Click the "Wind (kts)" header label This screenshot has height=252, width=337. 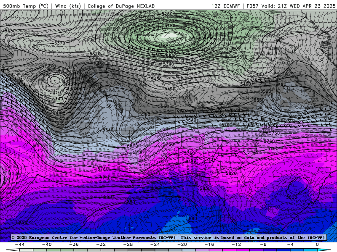68,6
